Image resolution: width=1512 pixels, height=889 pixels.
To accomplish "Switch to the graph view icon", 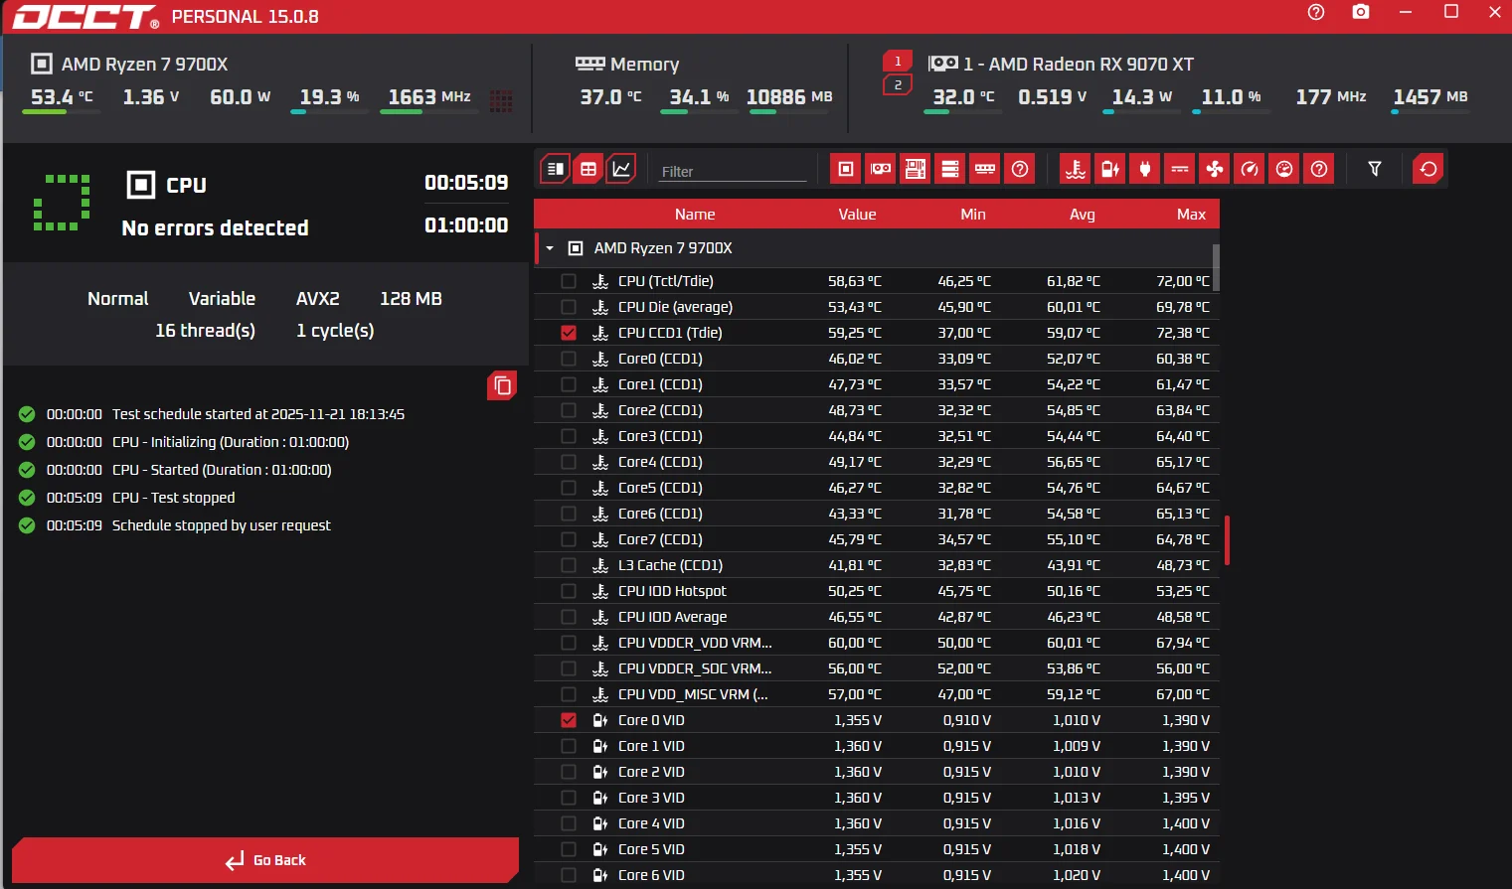I will coord(621,169).
